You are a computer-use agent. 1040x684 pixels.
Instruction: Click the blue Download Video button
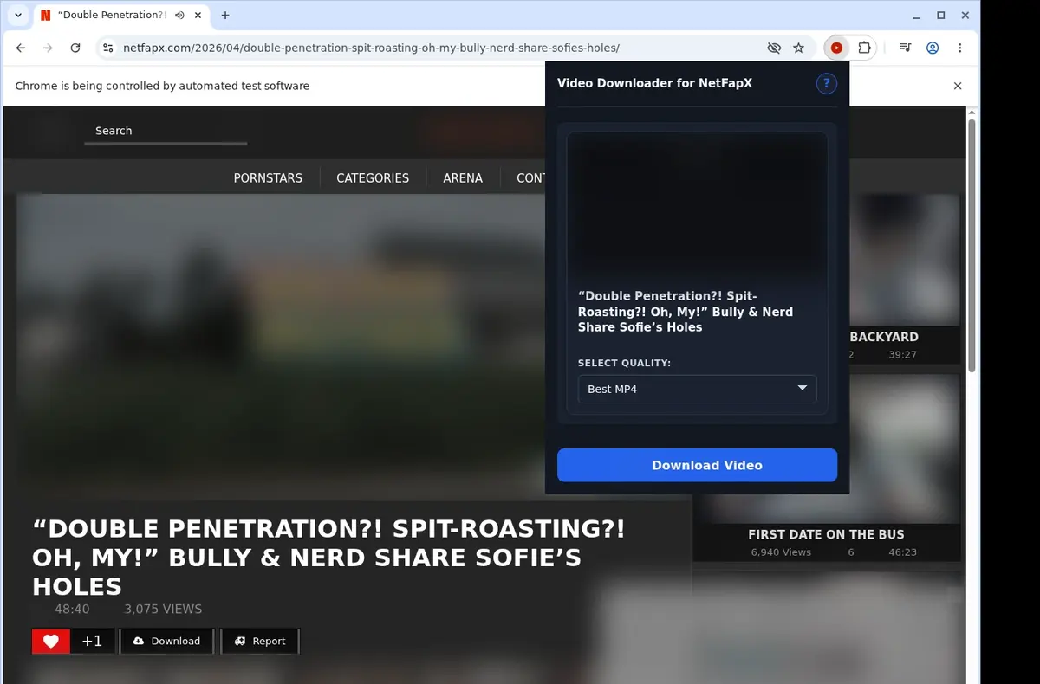coord(697,465)
